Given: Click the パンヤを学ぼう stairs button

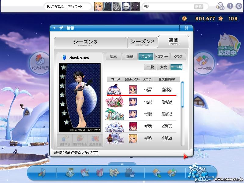Looking at the screenshot, I should (40, 63).
